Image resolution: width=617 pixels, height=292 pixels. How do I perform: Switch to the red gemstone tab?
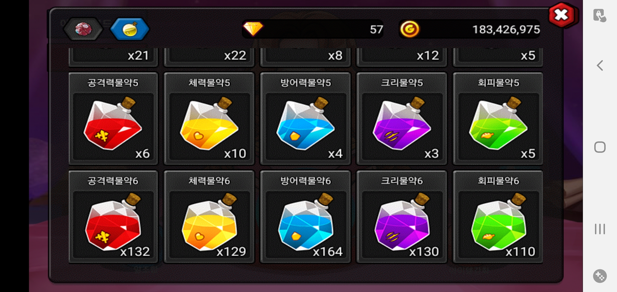point(83,29)
